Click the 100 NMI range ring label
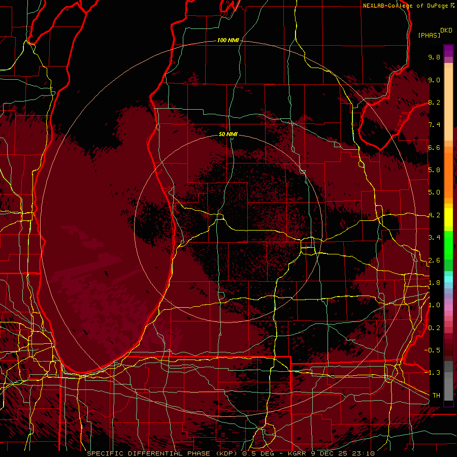This screenshot has width=457, height=457. click(228, 40)
